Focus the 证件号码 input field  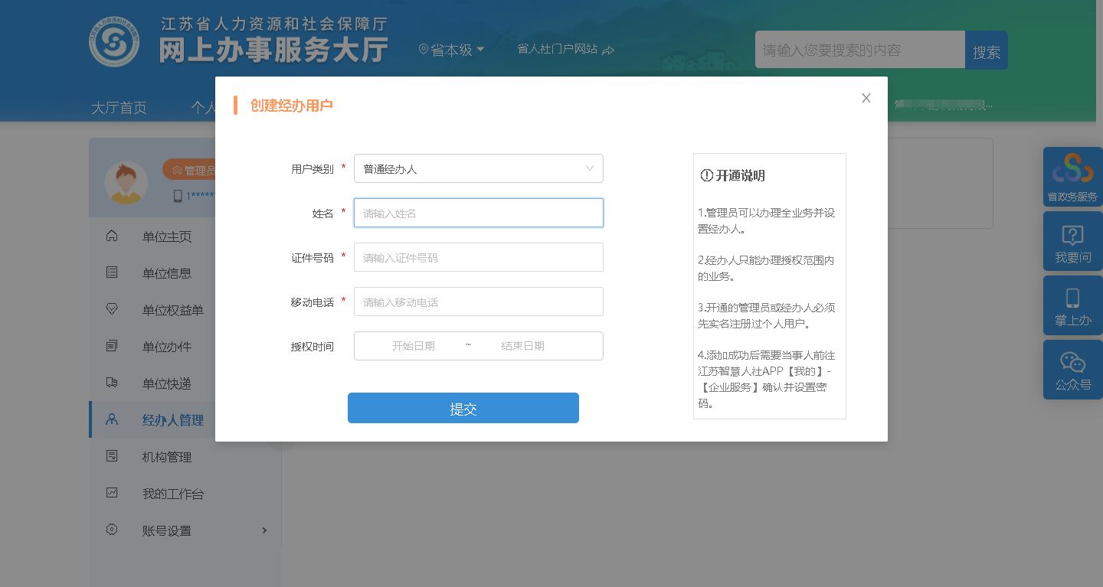click(478, 258)
